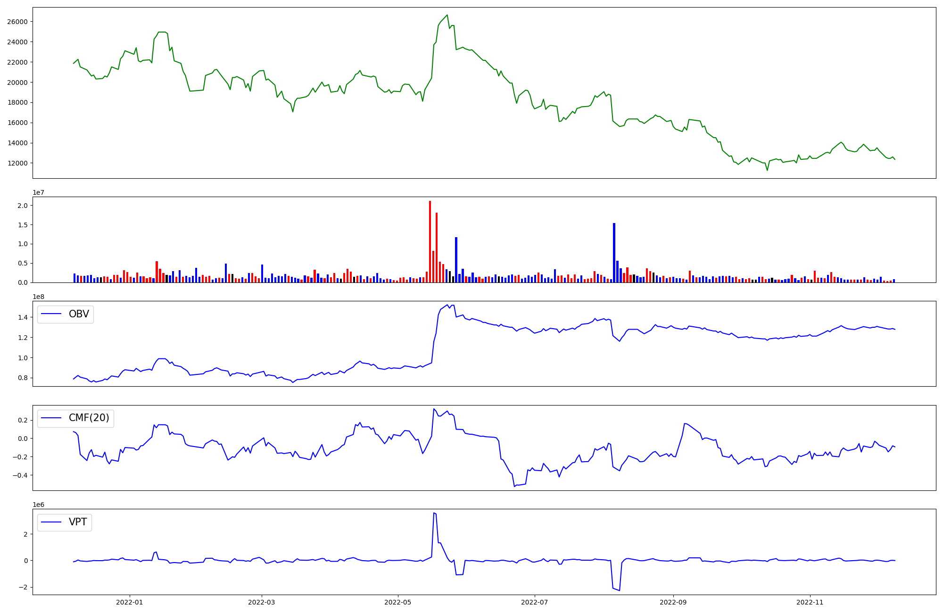Click the 2.0 tick on the volume axis

23,206
